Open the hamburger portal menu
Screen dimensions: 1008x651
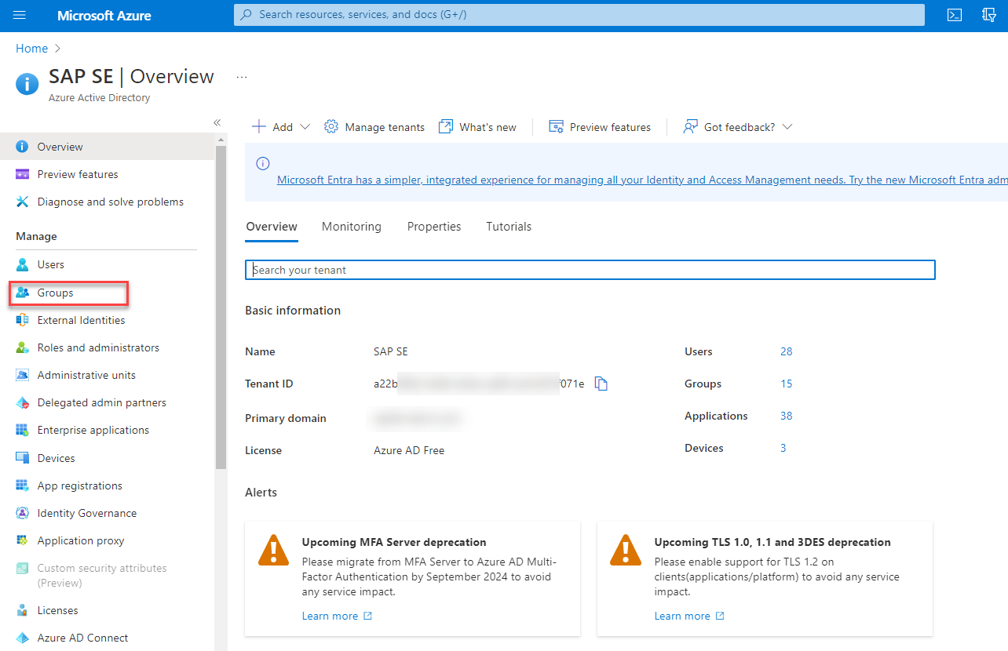[20, 15]
